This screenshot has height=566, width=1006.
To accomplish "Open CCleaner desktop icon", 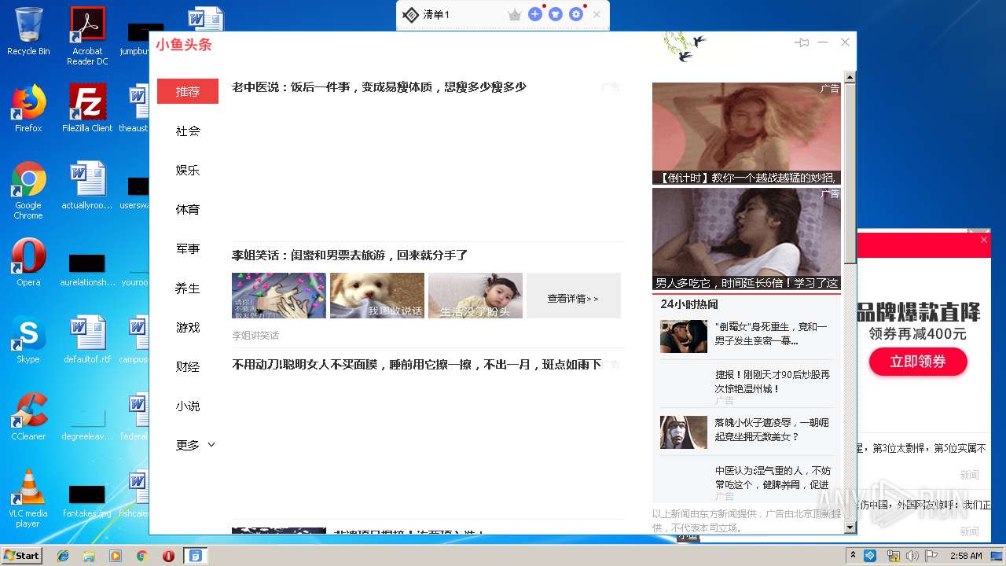I will (x=28, y=417).
